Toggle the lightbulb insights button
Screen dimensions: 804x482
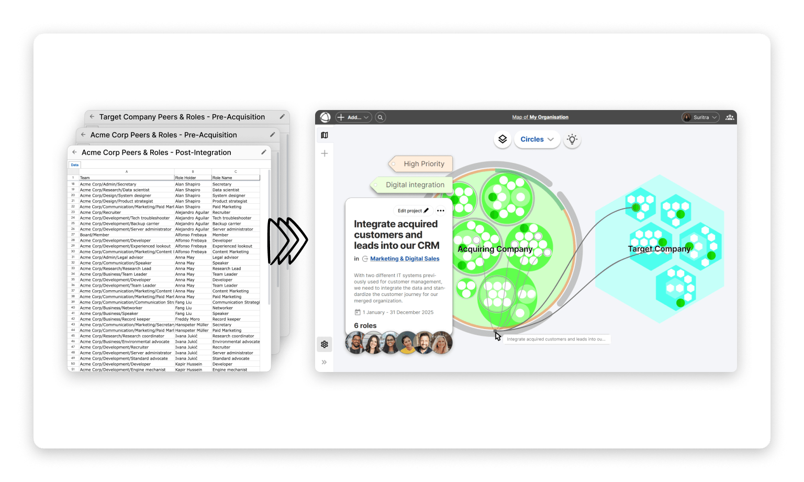pyautogui.click(x=572, y=139)
